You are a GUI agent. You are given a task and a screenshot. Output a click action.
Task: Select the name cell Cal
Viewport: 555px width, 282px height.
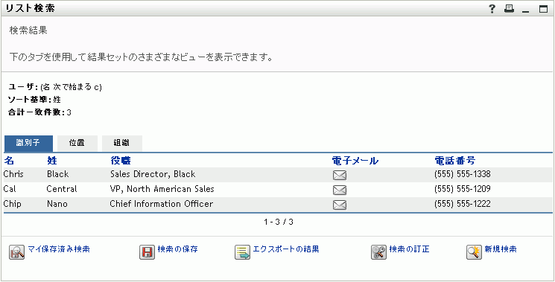click(x=10, y=189)
